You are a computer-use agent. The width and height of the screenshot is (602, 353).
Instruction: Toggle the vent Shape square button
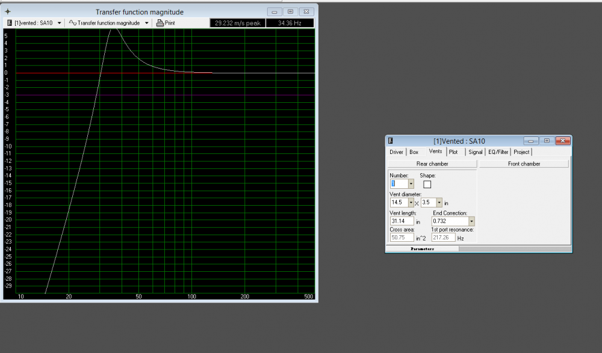[427, 185]
